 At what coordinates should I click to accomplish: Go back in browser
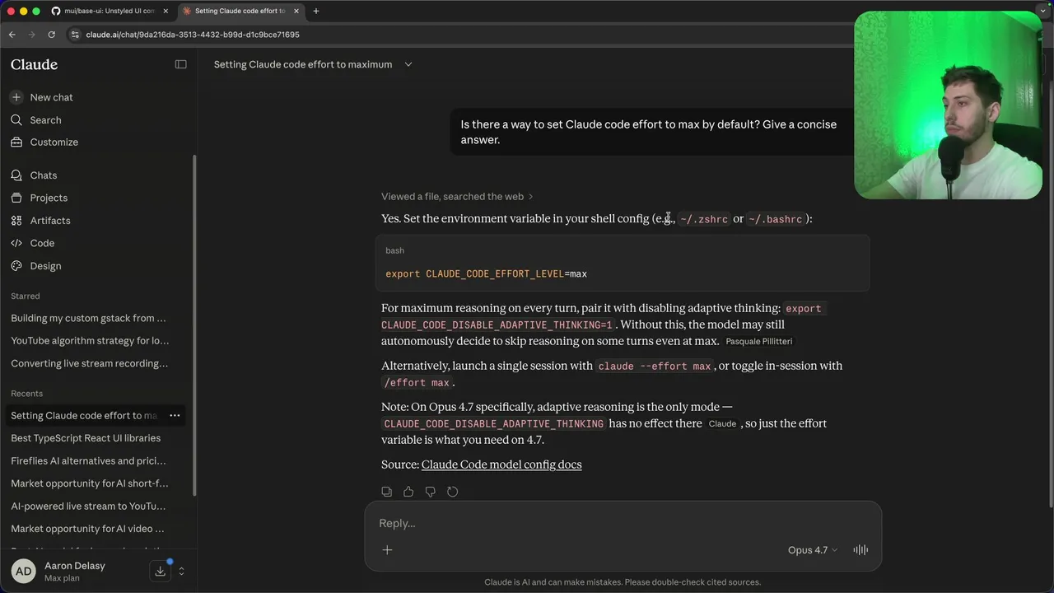pos(12,35)
